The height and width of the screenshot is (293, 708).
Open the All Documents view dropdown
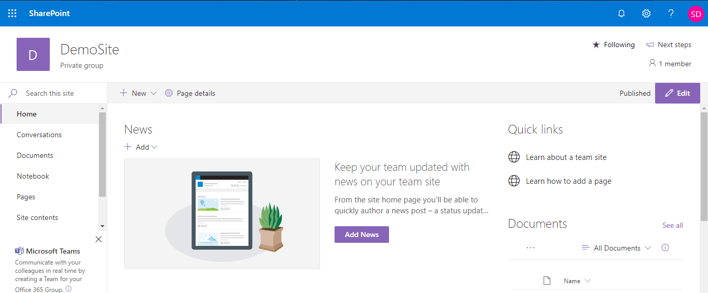coord(616,248)
